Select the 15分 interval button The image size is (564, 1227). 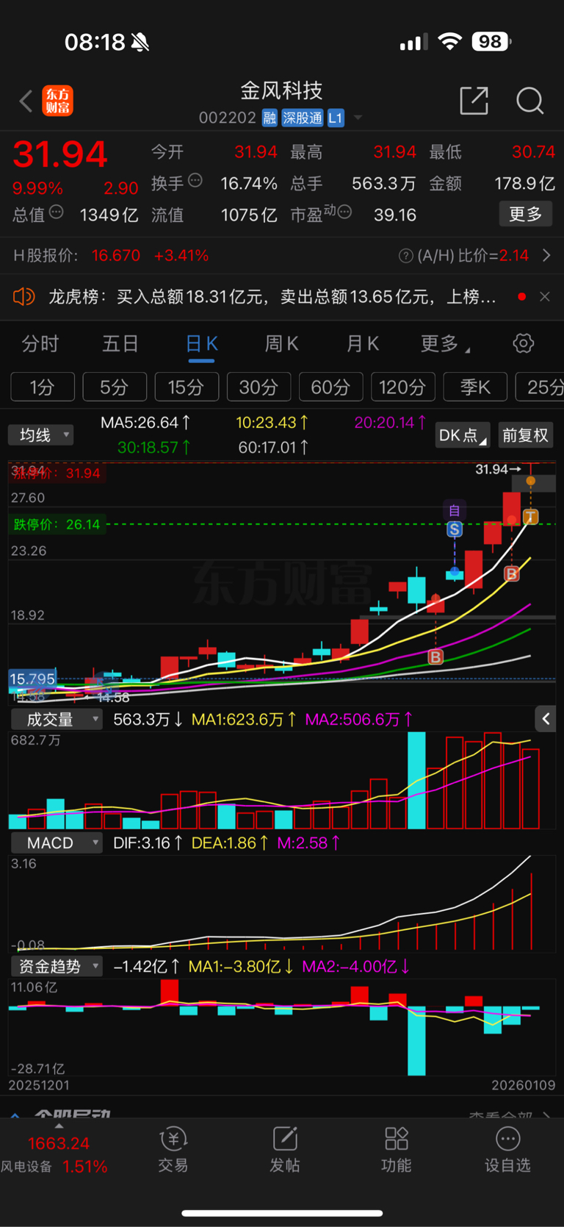click(x=187, y=387)
